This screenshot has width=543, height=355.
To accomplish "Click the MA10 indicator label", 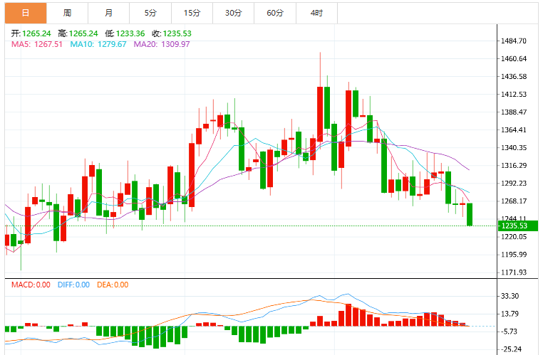I will (x=98, y=44).
